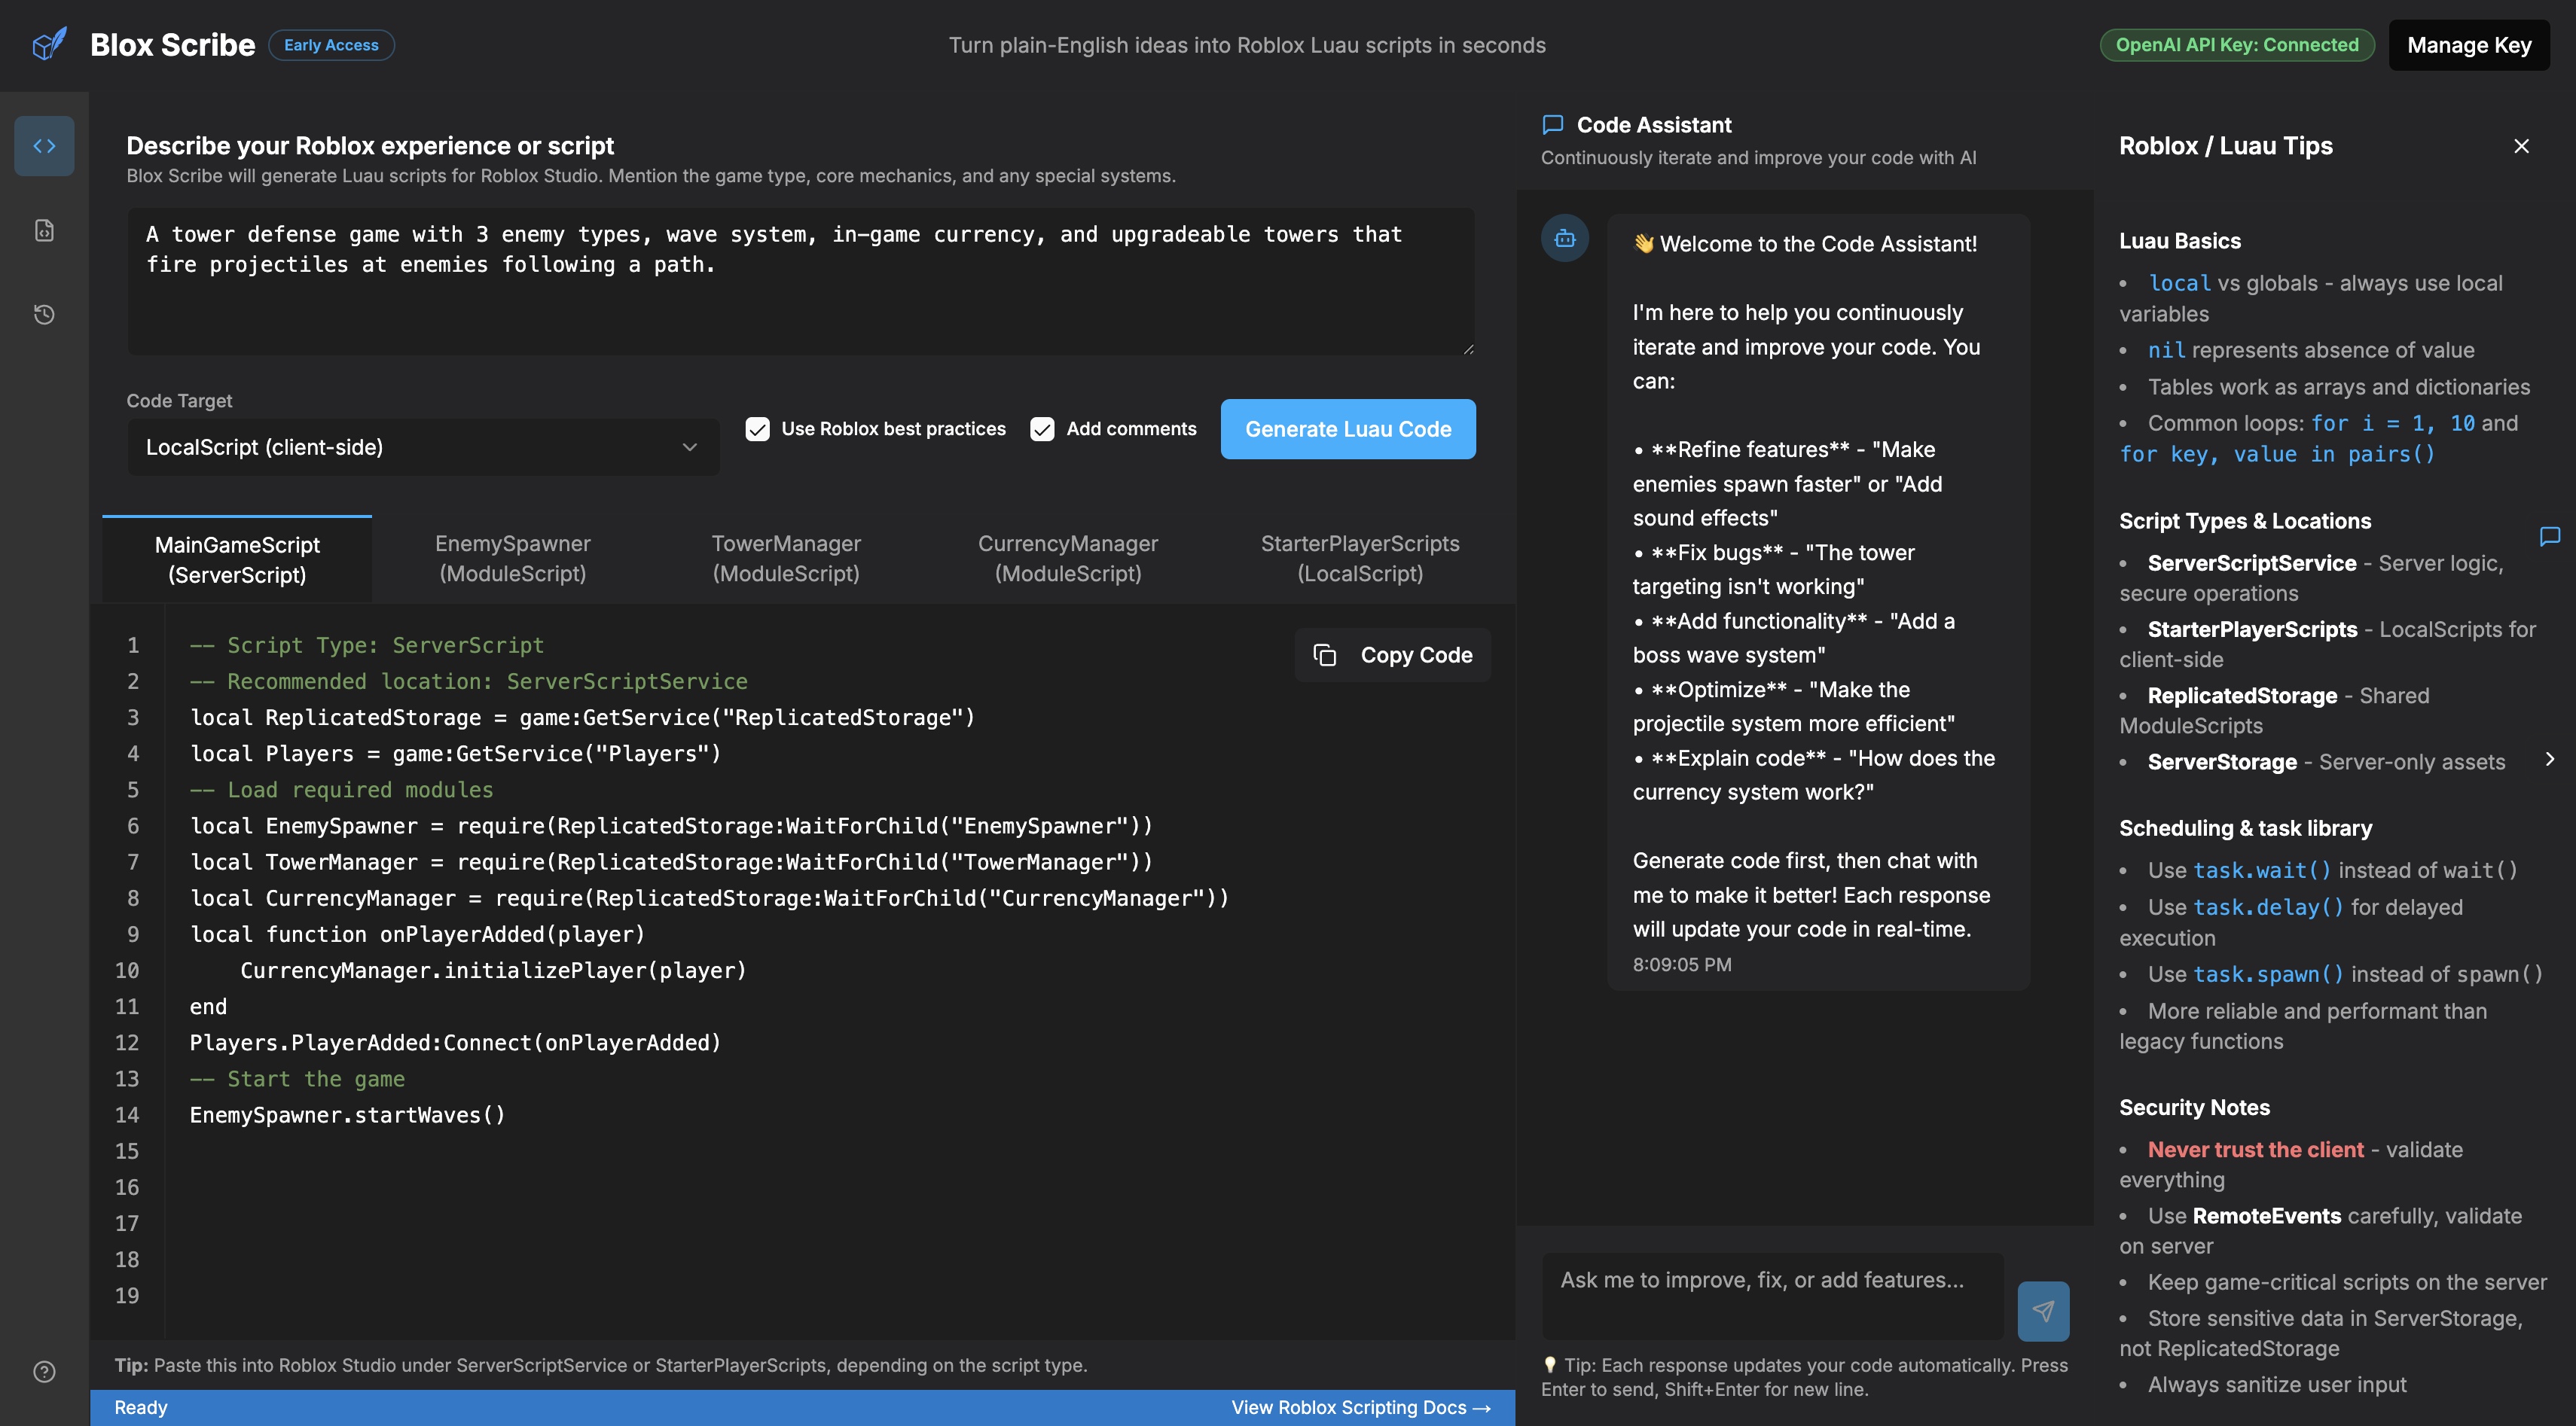Click the help question mark icon at bottom left

coord(44,1371)
